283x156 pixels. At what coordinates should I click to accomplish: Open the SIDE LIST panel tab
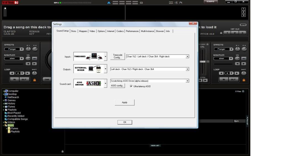(x=155, y=145)
